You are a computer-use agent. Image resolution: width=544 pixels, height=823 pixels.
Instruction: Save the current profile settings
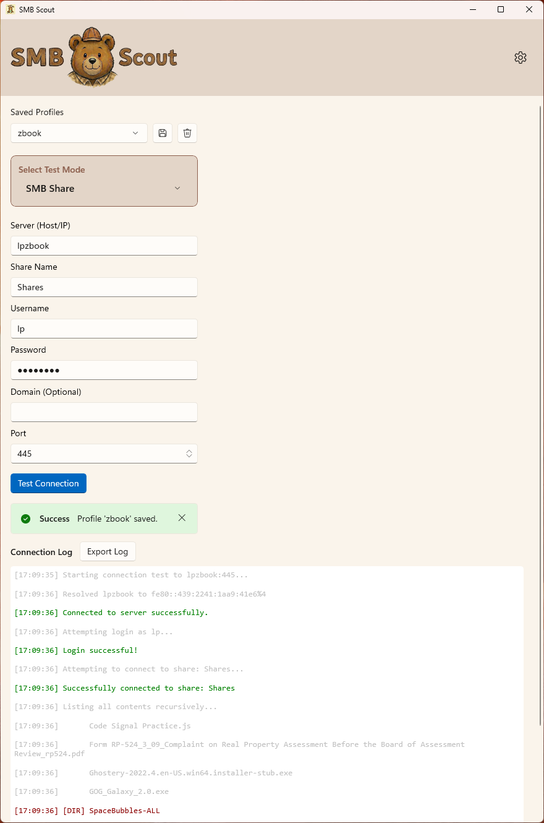point(162,132)
